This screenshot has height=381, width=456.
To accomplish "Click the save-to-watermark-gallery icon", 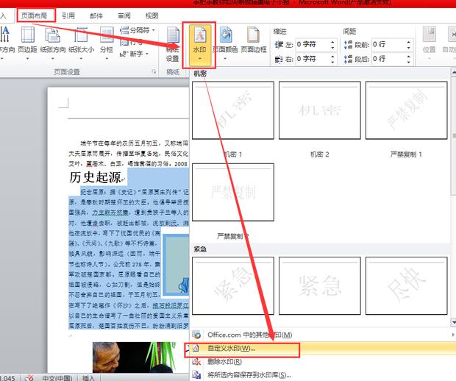I will tap(197, 375).
